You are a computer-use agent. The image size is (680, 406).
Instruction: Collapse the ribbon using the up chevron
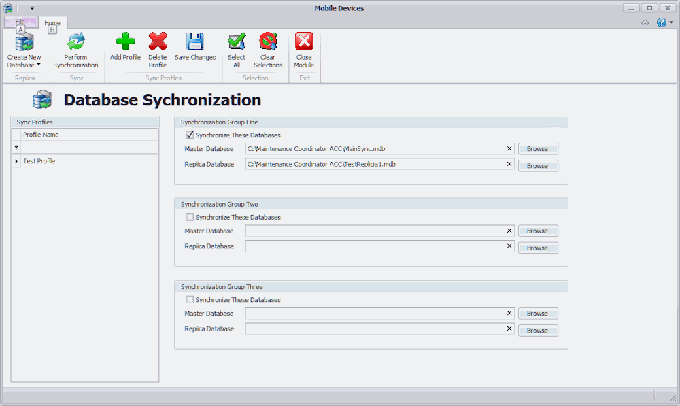645,22
